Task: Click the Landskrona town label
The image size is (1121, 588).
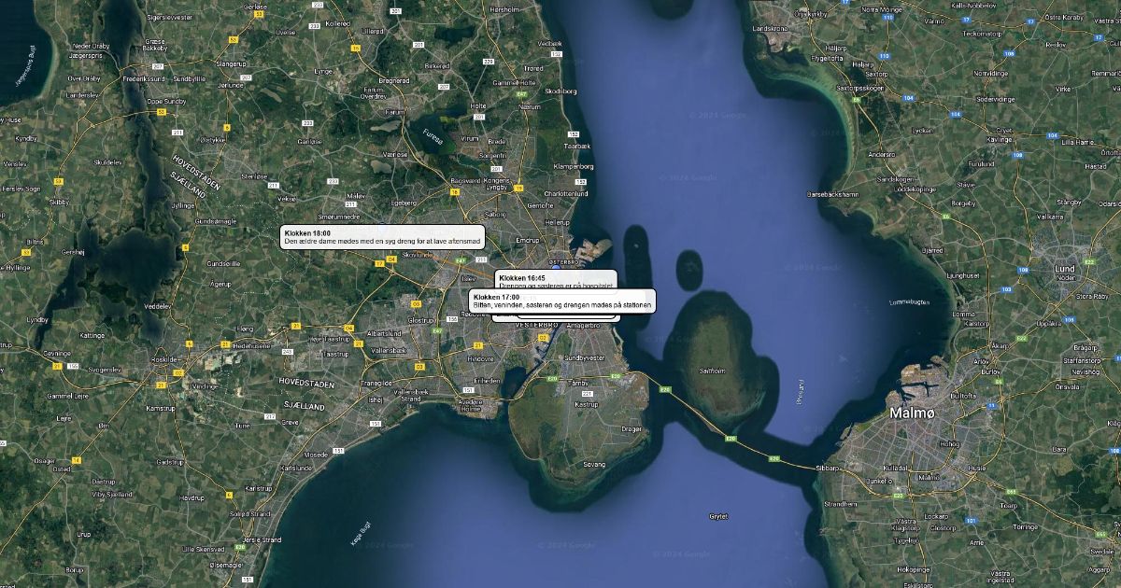Action: (771, 28)
